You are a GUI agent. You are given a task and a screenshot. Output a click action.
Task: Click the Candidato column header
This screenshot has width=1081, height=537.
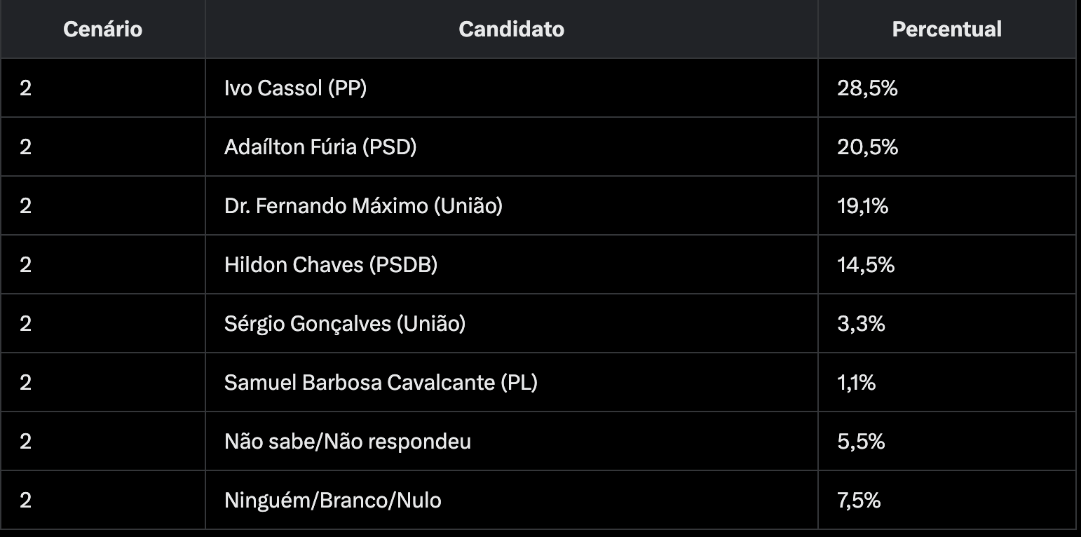511,29
